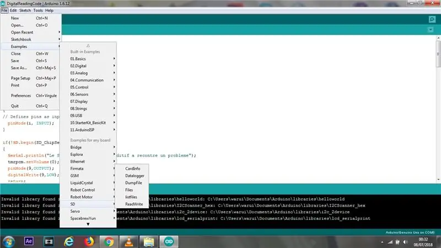
Task: Expand 03.Analog examples
Action: click(88, 73)
